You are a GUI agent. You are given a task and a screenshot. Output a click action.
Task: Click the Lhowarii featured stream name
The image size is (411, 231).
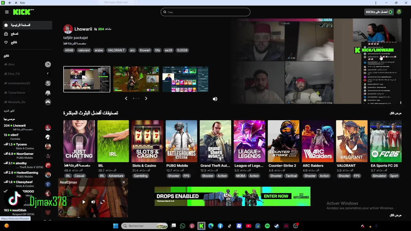83,29
